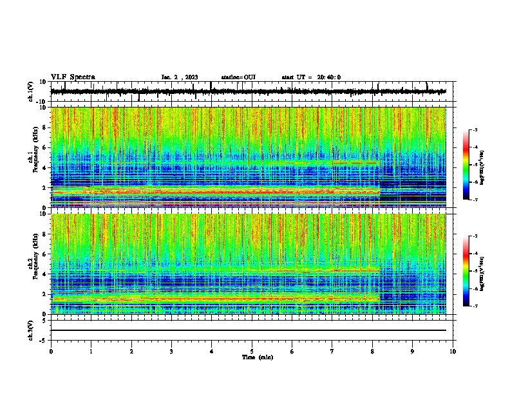Click the "VLF Spectra" plot title

73,77
